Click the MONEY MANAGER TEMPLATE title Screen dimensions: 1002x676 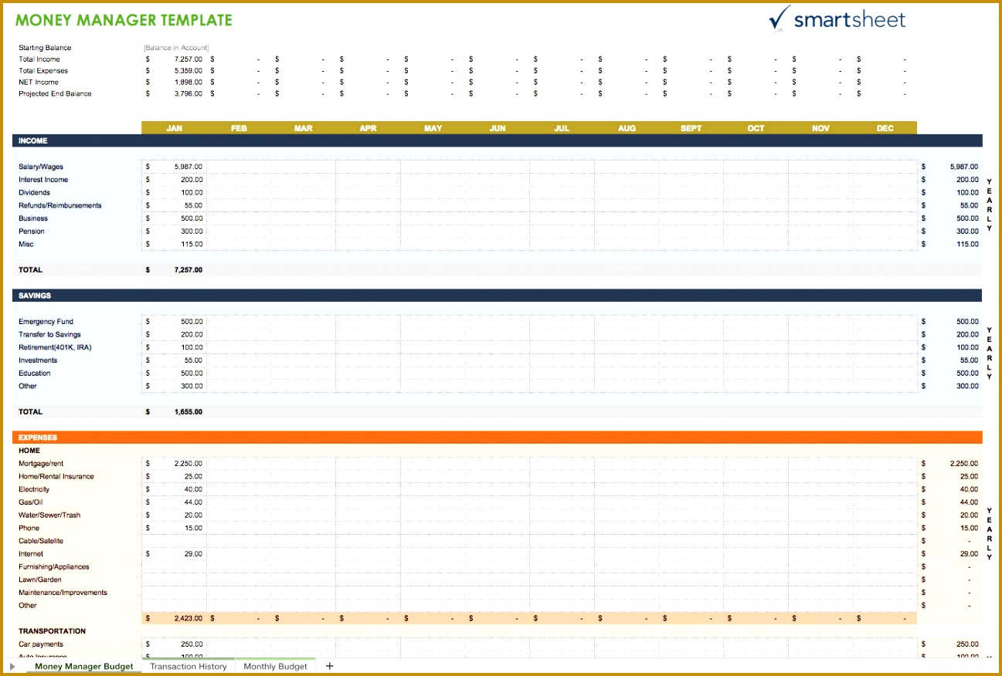(124, 20)
